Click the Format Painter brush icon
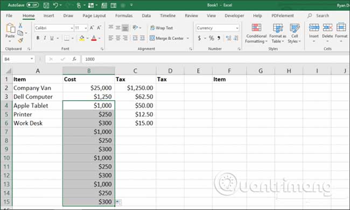The image size is (350, 210). 20,40
